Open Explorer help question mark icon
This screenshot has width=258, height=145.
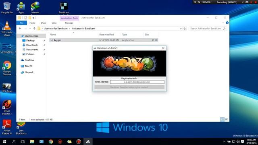click(x=227, y=23)
